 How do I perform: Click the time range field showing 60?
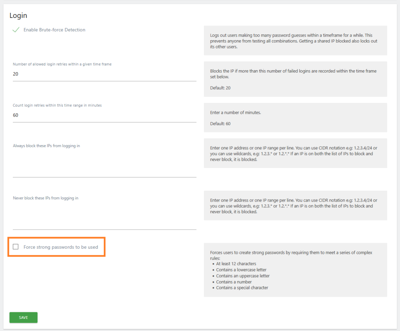[x=104, y=115]
